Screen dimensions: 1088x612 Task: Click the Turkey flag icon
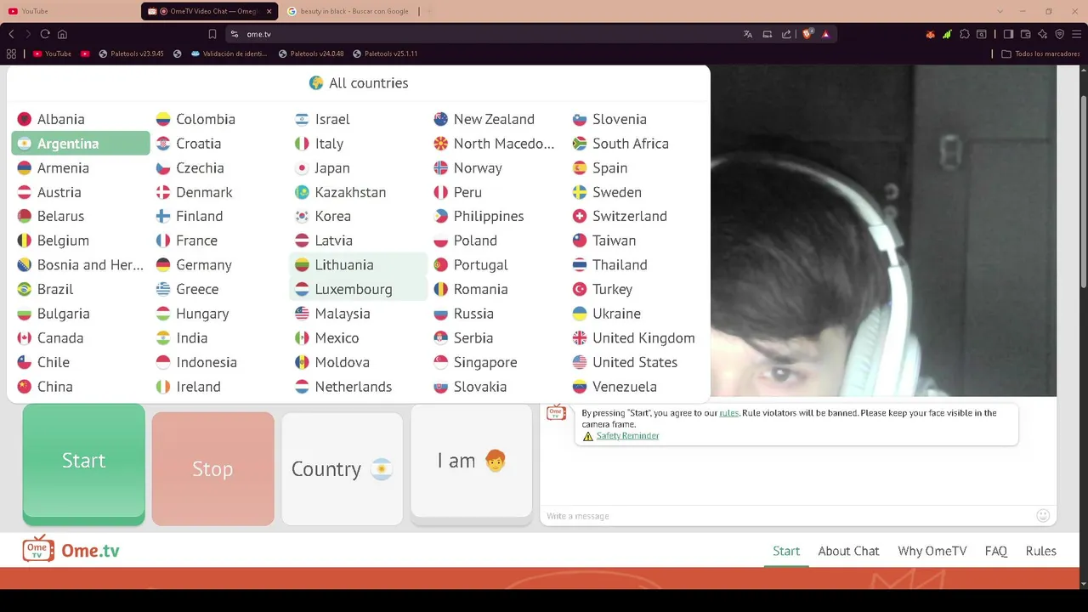[580, 289]
